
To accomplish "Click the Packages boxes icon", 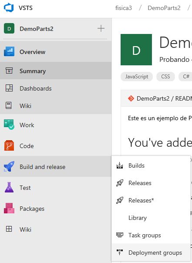I will (x=9, y=208).
